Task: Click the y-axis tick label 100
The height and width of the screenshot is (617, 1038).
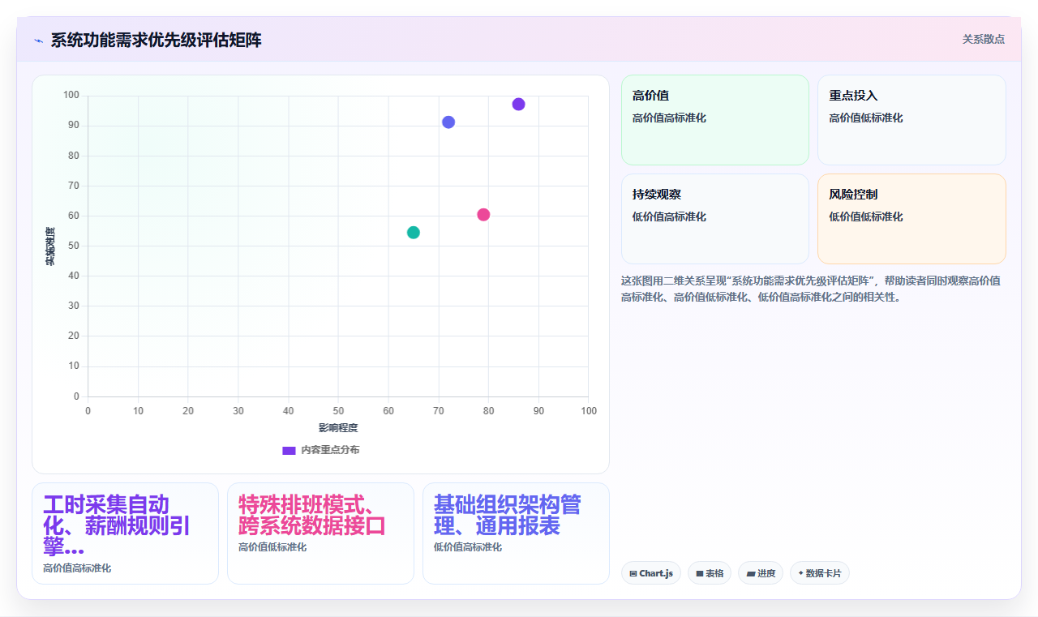Action: 71,95
